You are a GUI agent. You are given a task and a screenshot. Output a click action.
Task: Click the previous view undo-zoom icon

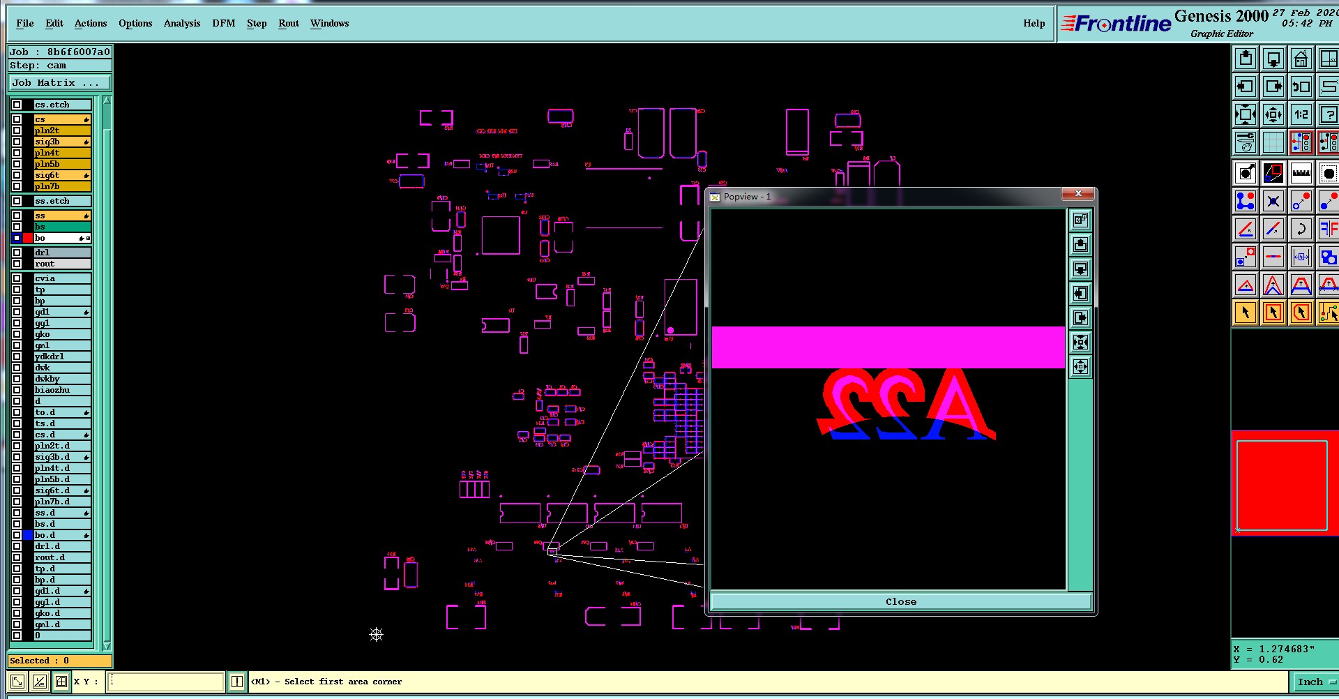1301,87
